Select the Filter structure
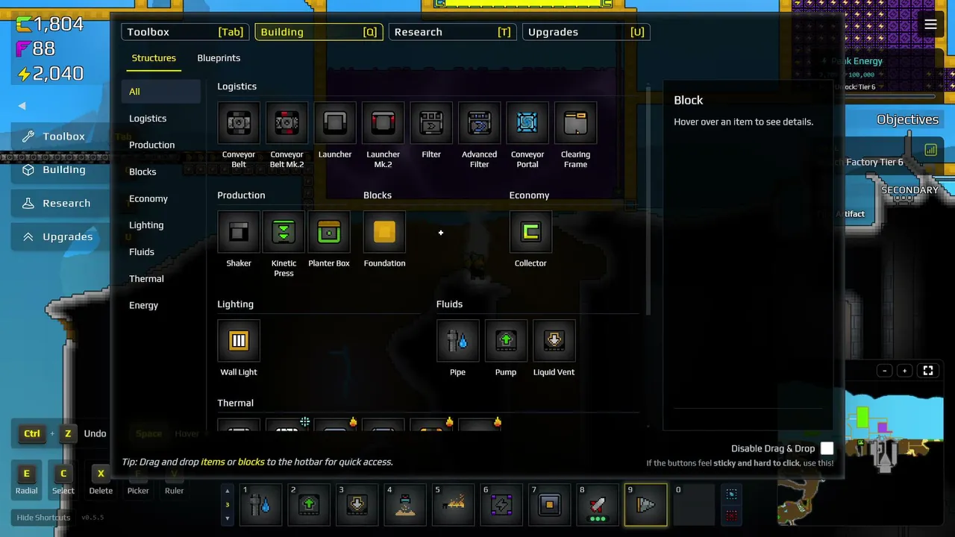 pos(431,123)
